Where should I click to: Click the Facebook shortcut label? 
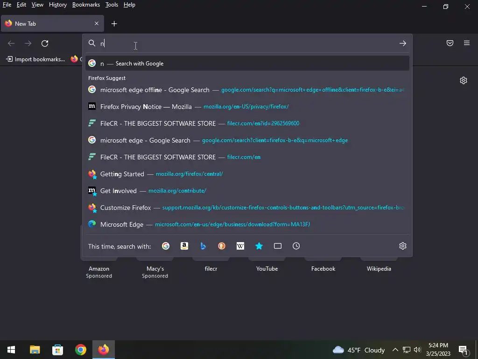pyautogui.click(x=323, y=269)
